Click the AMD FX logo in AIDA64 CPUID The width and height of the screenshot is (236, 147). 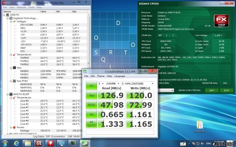[x=221, y=21]
